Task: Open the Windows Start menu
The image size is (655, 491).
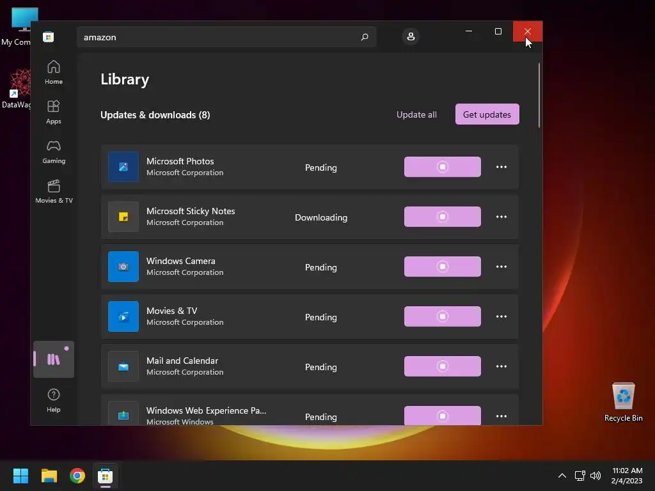Action: (x=20, y=476)
